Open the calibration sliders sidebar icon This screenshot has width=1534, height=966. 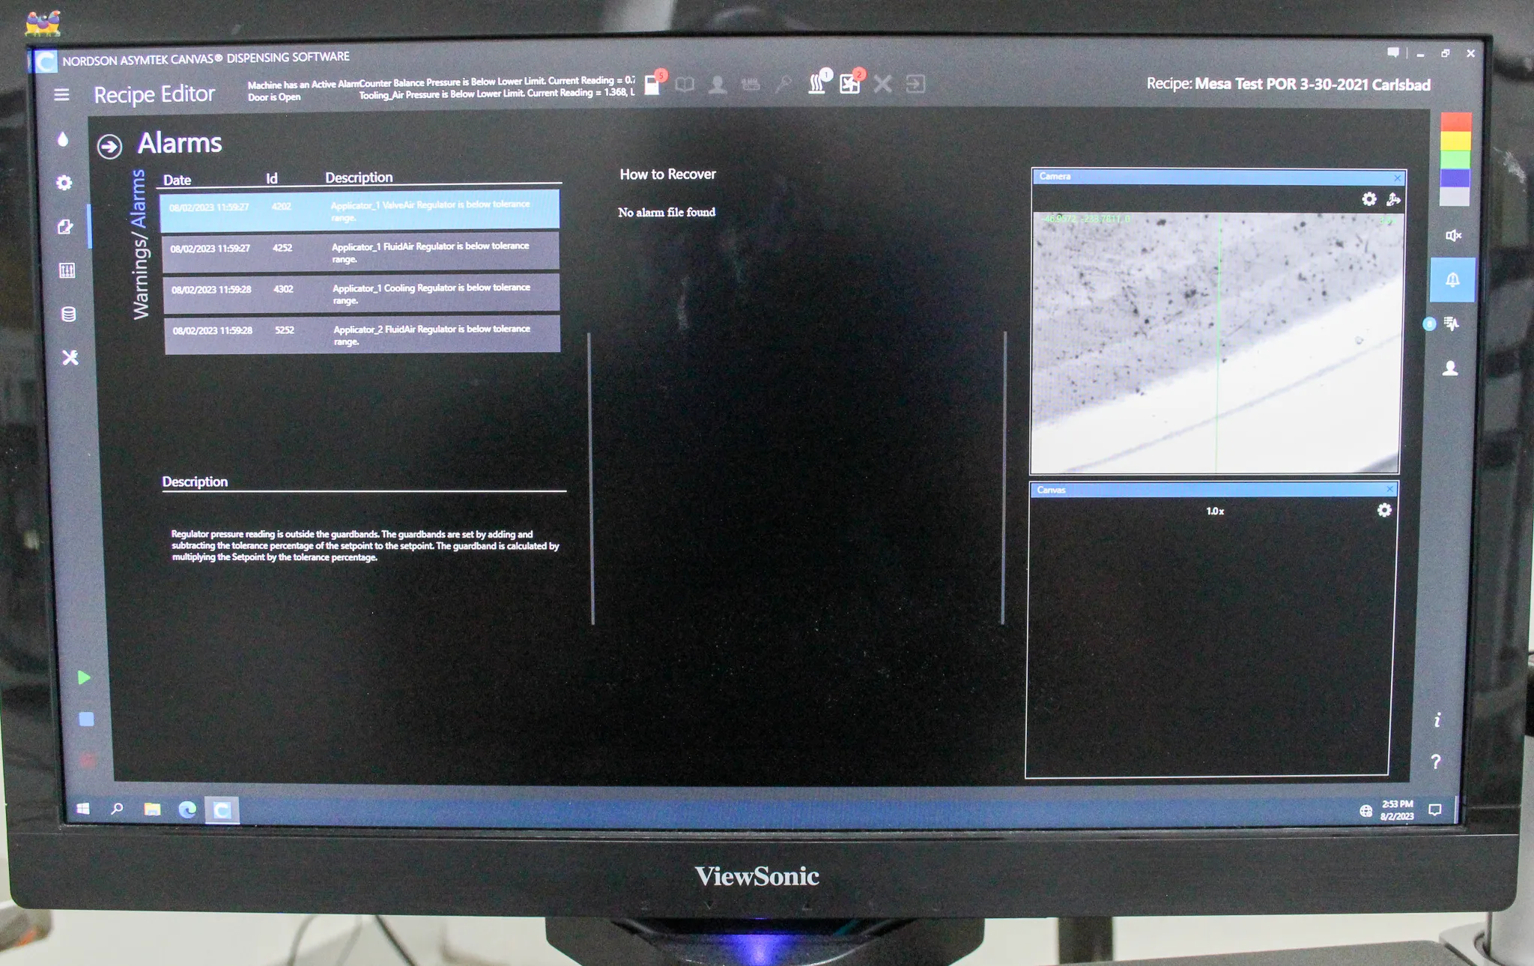click(x=67, y=270)
